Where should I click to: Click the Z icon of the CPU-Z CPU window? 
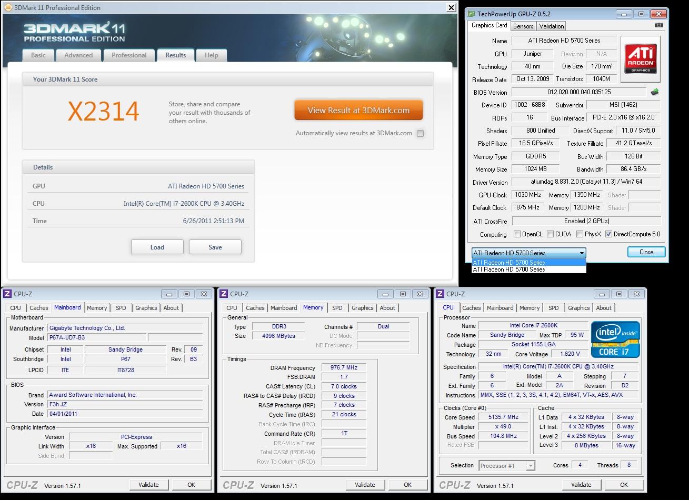[x=440, y=294]
